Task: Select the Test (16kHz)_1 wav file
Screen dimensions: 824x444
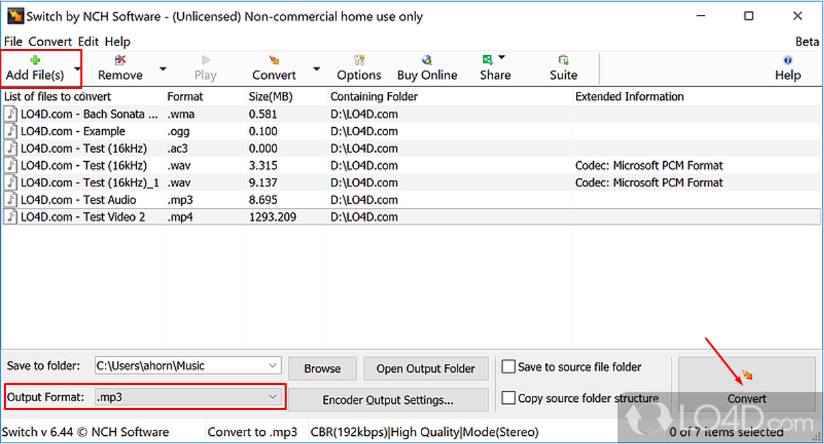Action: pos(411,182)
